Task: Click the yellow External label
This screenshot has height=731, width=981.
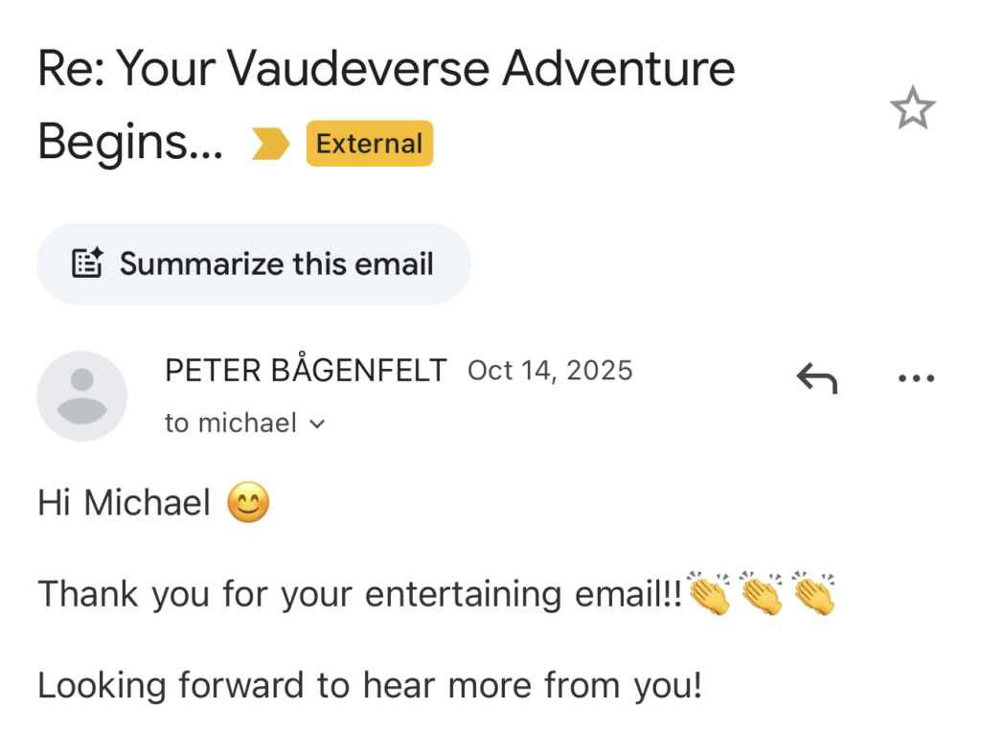Action: (369, 145)
